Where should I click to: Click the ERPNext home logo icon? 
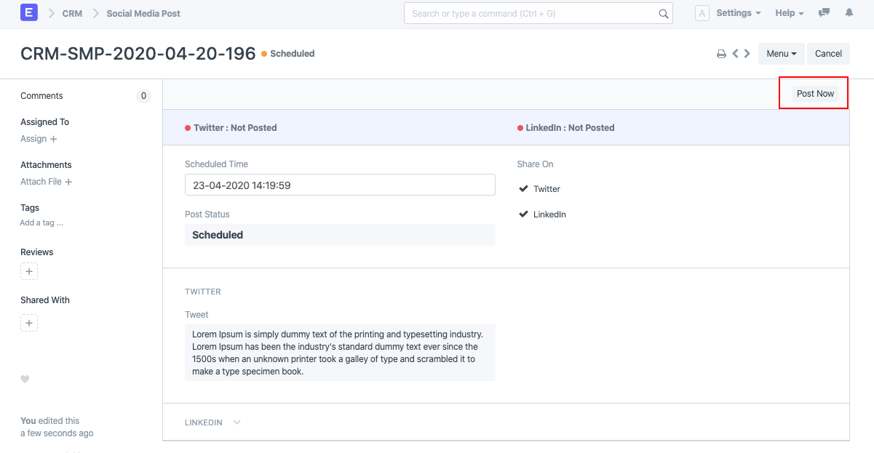(29, 13)
